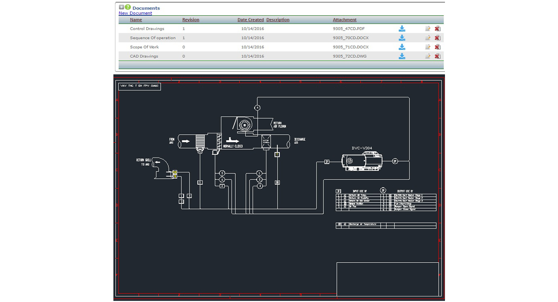
Task: Sort by Date Created column header
Action: pyautogui.click(x=250, y=20)
